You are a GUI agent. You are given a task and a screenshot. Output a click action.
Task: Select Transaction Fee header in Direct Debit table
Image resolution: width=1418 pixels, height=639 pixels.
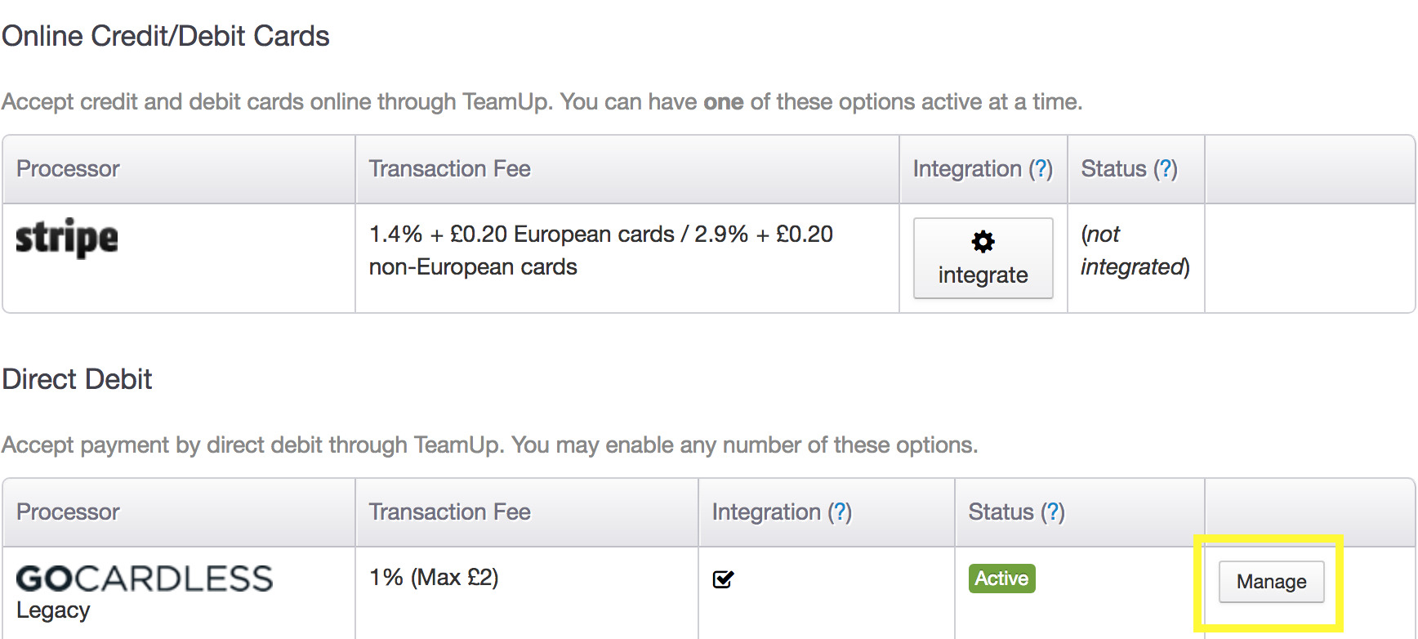[449, 512]
